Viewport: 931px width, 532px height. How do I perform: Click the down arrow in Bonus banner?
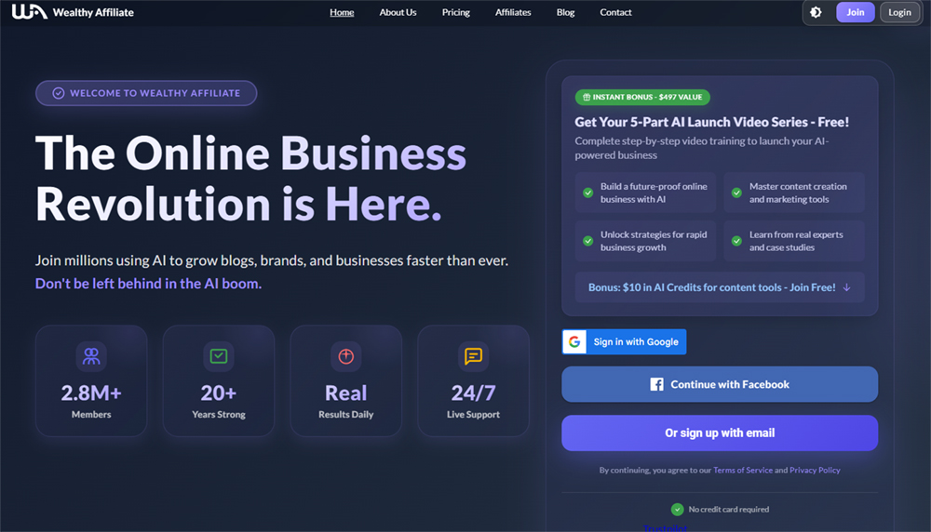pos(846,287)
